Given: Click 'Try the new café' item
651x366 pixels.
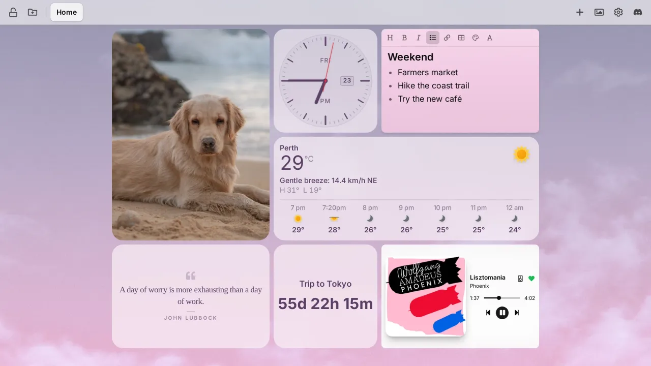Looking at the screenshot, I should tap(430, 99).
